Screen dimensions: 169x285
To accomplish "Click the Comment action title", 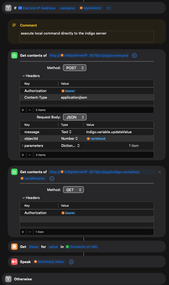I will coord(28,25).
